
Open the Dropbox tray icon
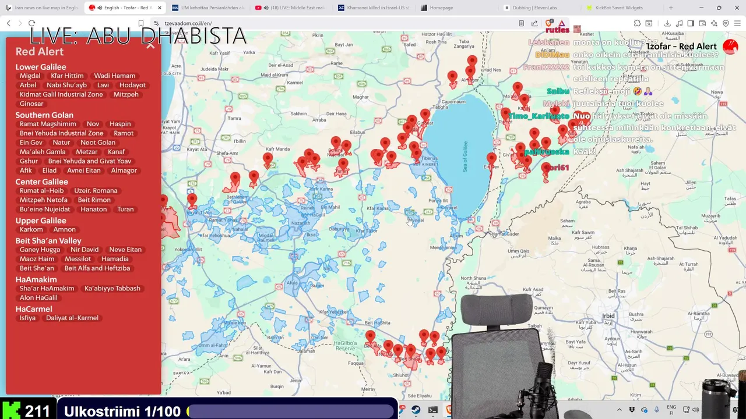[632, 410]
